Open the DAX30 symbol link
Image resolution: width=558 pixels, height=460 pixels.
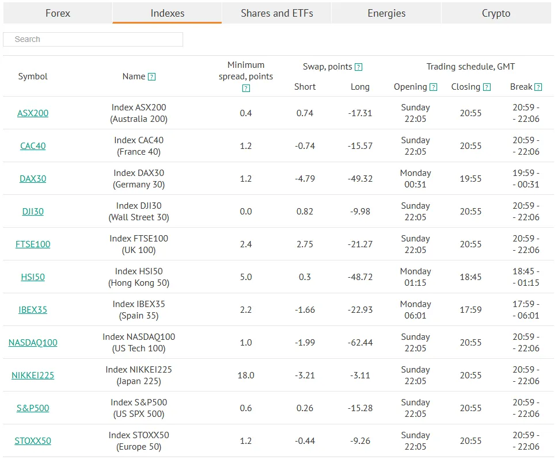click(x=33, y=179)
